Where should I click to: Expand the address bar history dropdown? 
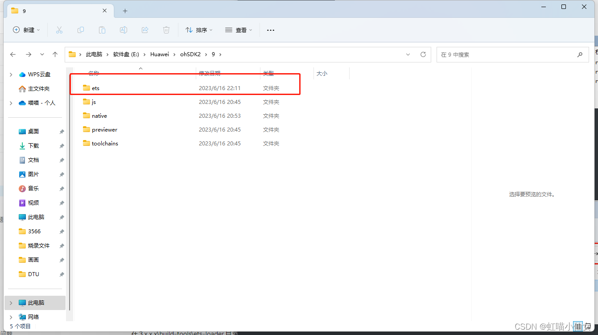click(x=408, y=54)
